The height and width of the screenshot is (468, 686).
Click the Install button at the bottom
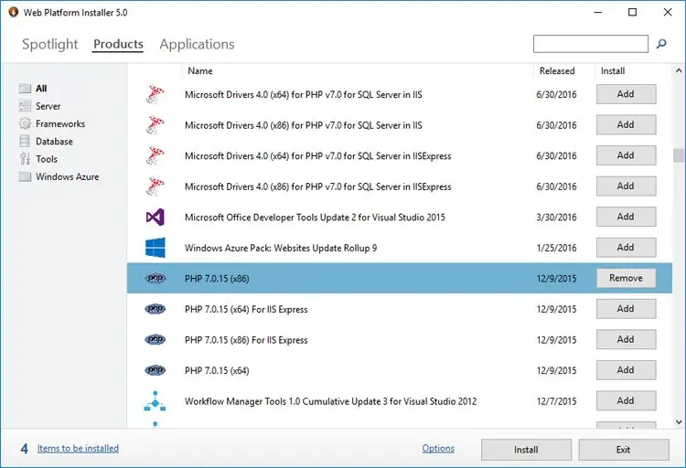pos(526,450)
